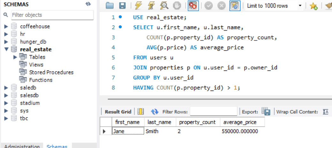Click the statement marker dot on line 1
Screen dimensions: 332x148
point(120,17)
